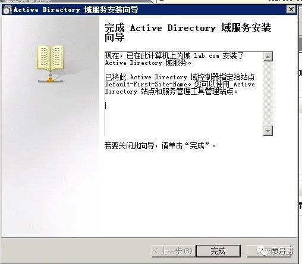Click the scrollbar track between the arrows

point(268,94)
